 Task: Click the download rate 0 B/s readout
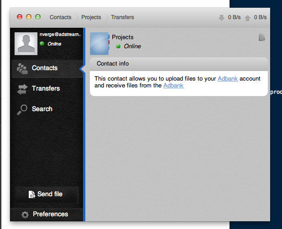pyautogui.click(x=234, y=17)
